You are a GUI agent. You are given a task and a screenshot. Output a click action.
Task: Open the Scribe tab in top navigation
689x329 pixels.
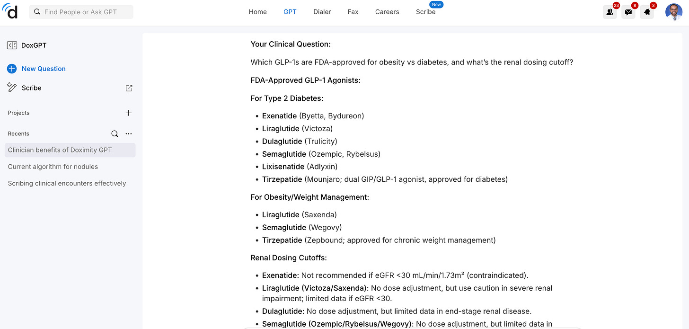(425, 12)
